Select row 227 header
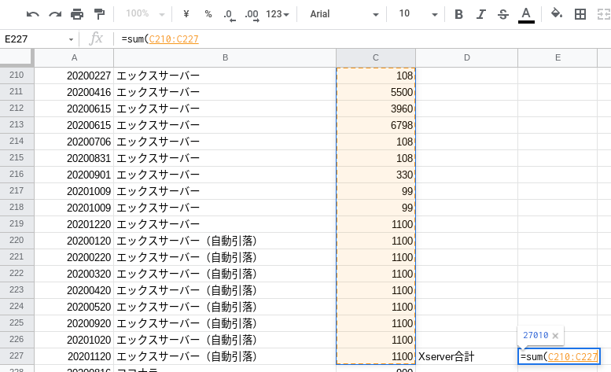The height and width of the screenshot is (372, 611). click(x=17, y=356)
